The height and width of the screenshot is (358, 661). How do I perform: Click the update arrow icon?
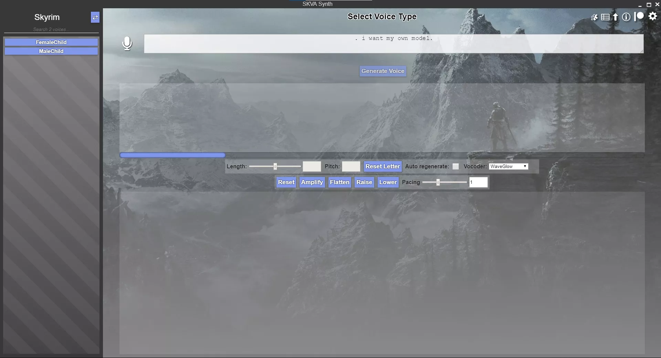pos(616,17)
